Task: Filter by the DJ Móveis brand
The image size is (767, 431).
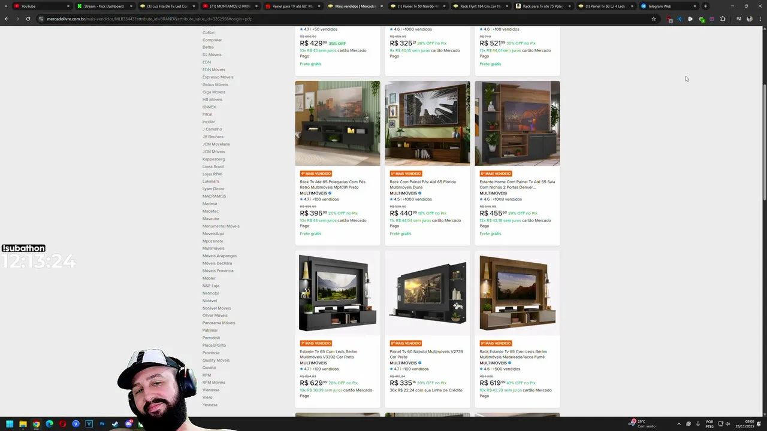Action: coord(212,54)
